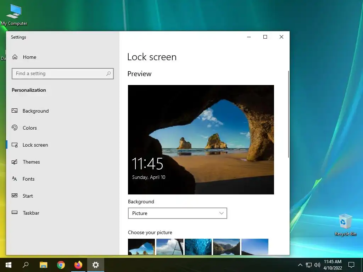The height and width of the screenshot is (272, 363).
Task: Click the Choose your picture label
Action: tap(150, 232)
